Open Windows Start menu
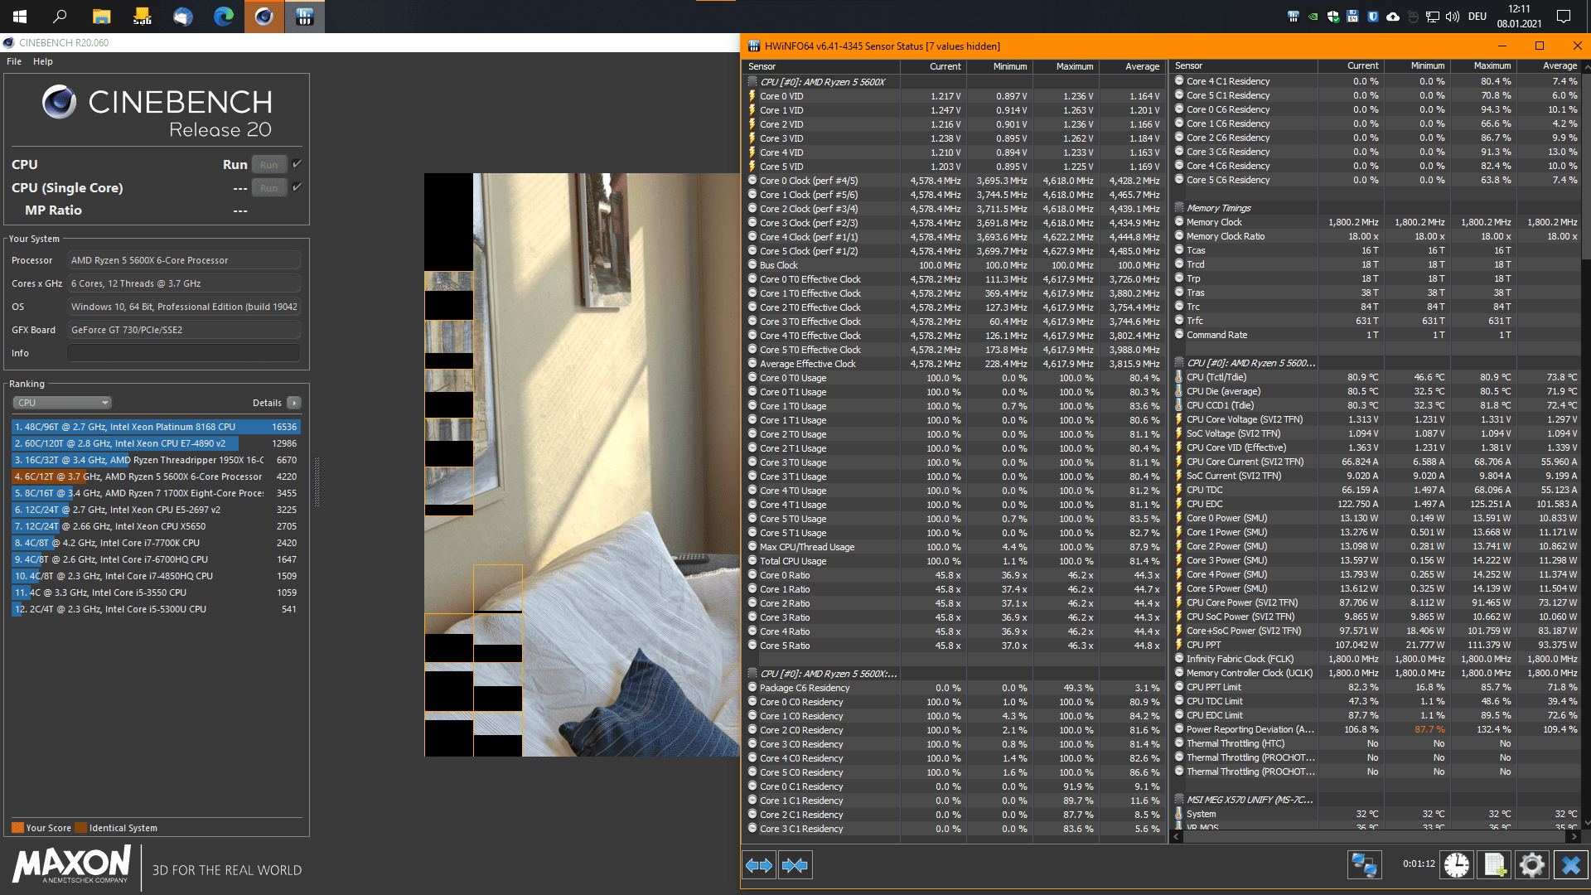 [x=20, y=17]
